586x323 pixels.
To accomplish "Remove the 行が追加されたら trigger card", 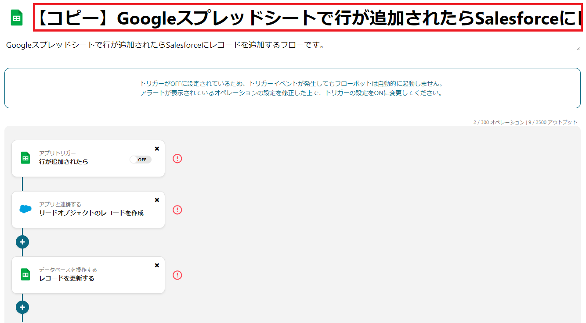I will pyautogui.click(x=157, y=149).
